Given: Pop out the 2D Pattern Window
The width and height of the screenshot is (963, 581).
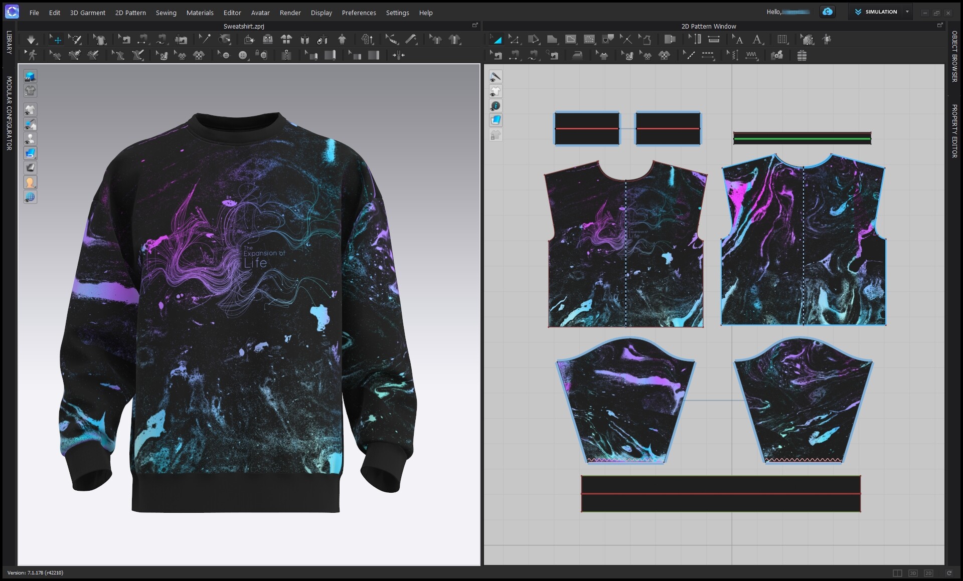Looking at the screenshot, I should (x=940, y=25).
